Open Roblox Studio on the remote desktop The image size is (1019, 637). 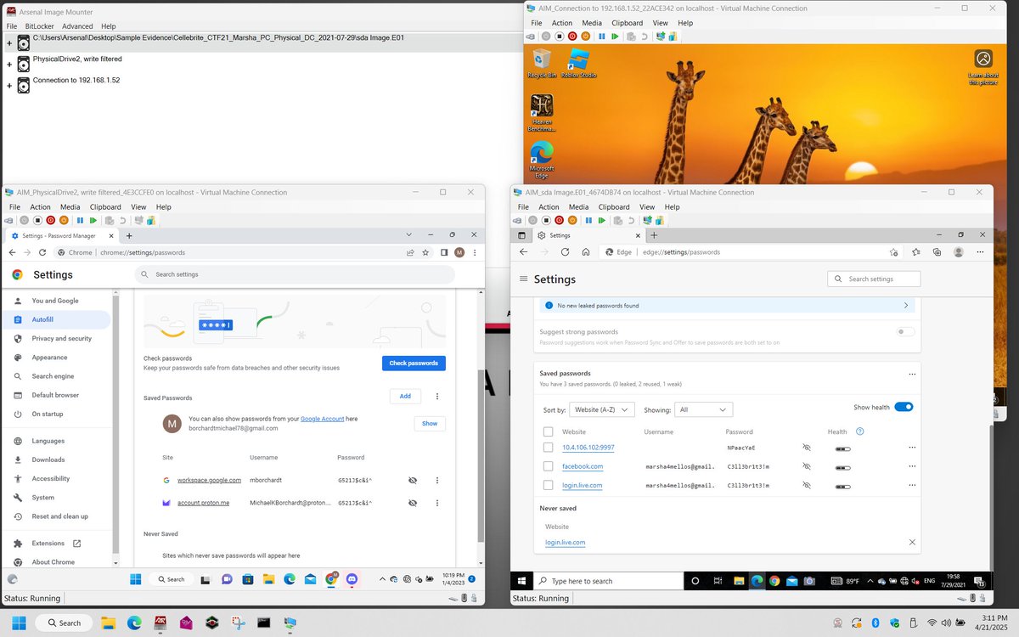pos(578,63)
